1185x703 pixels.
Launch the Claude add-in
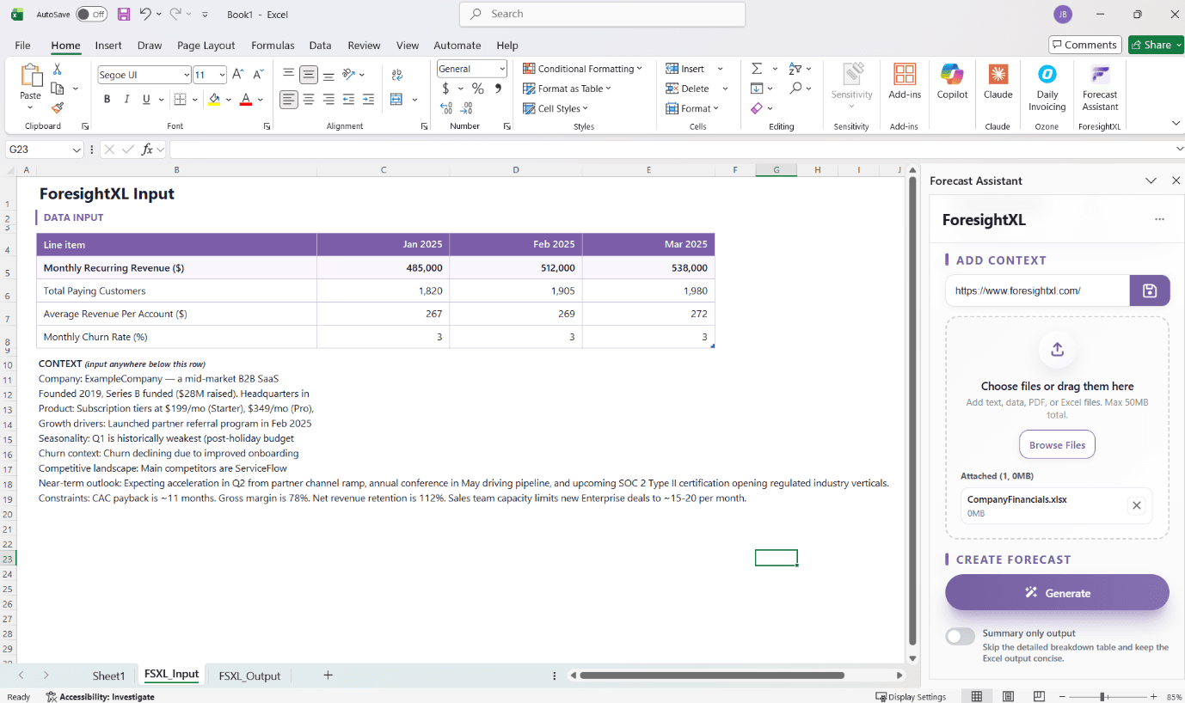pyautogui.click(x=998, y=82)
